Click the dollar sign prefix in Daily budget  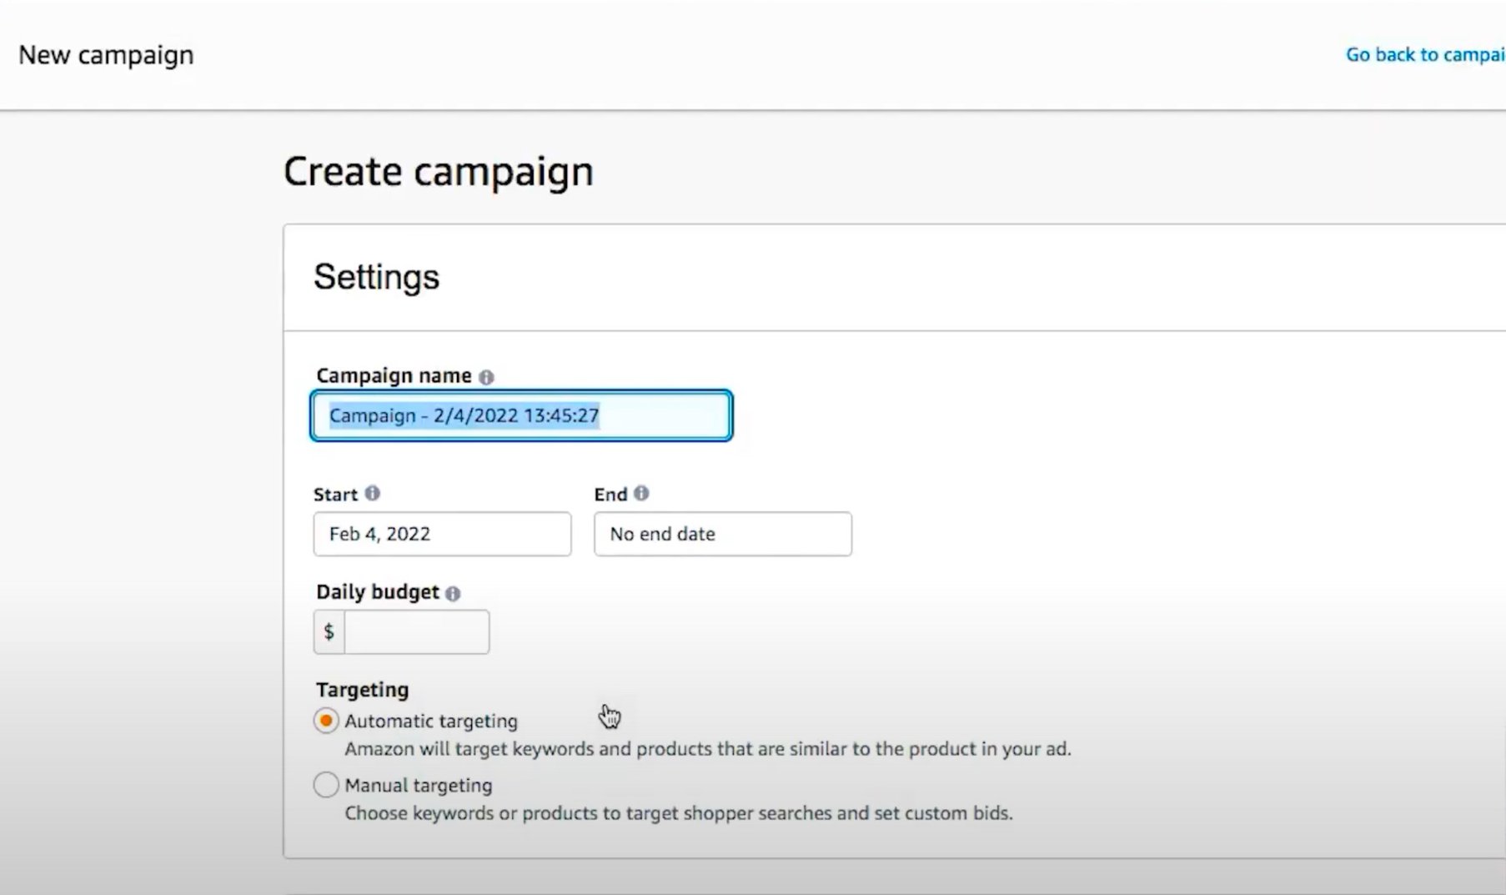329,632
